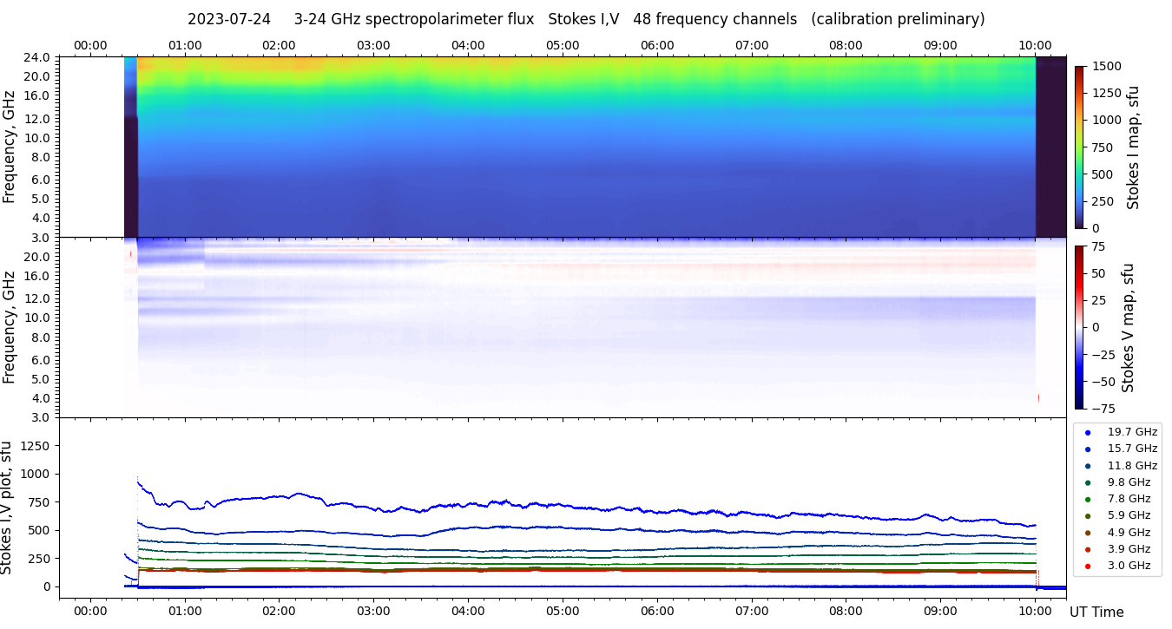Select the 11.8 GHz legend marker
Viewport: 1172px width, 629px height.
pos(1088,466)
